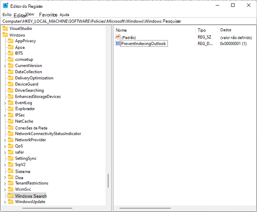Click the ccmsetup folder icon

pyautogui.click(x=11, y=59)
